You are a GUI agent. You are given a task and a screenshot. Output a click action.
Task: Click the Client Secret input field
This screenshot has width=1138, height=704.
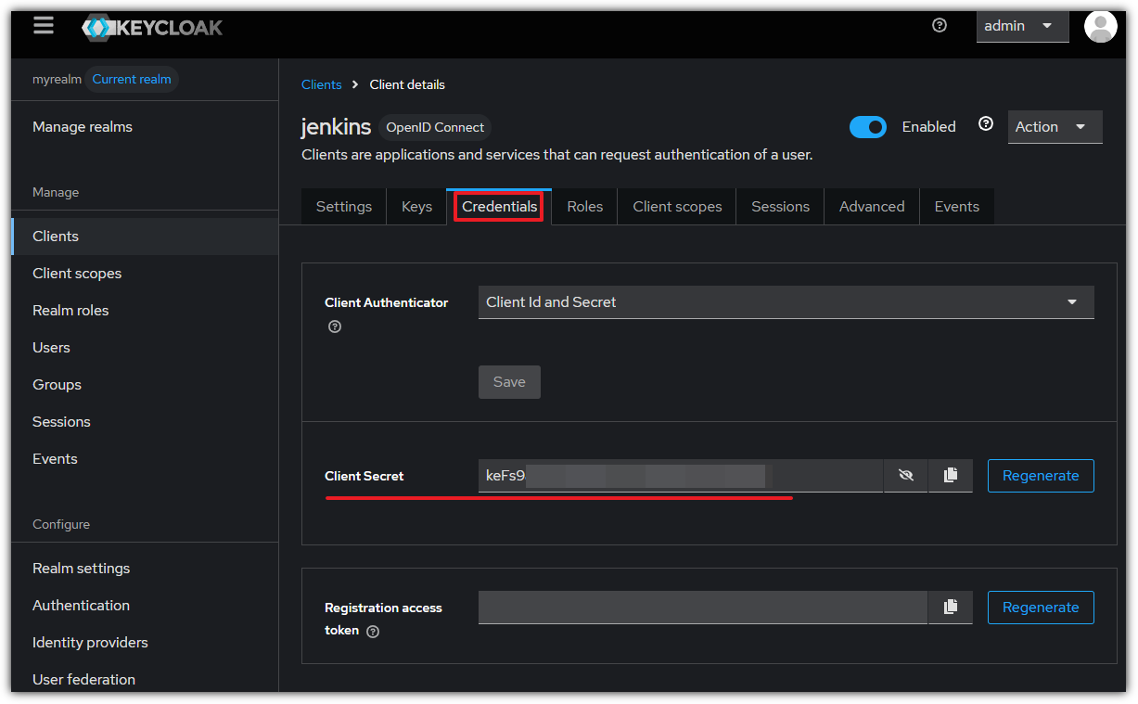pyautogui.click(x=681, y=476)
